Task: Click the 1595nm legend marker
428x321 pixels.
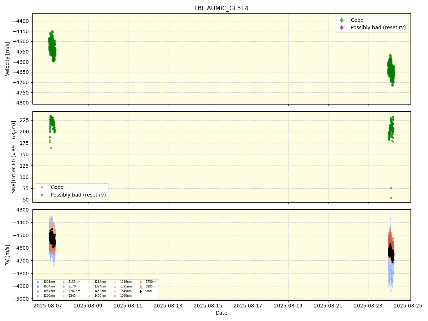Action: click(115, 286)
